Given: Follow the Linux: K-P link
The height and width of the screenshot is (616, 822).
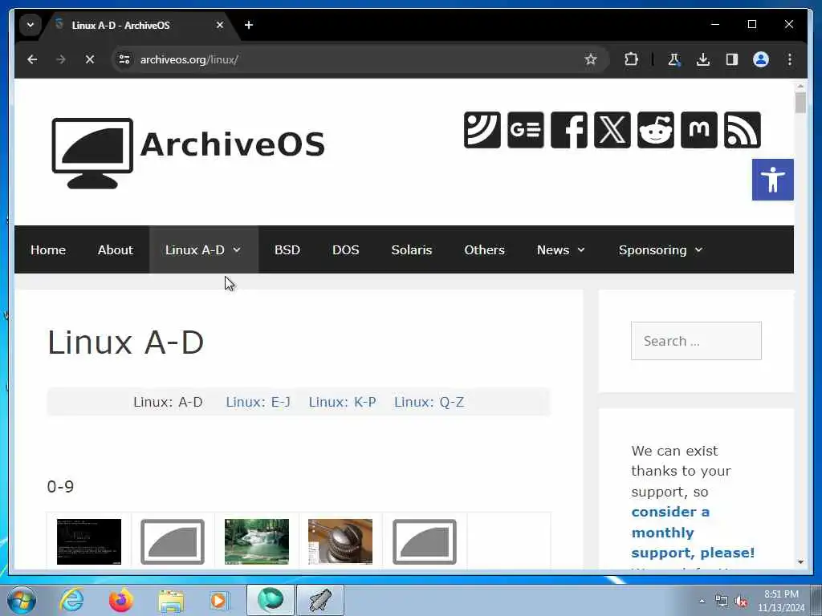Looking at the screenshot, I should (342, 402).
